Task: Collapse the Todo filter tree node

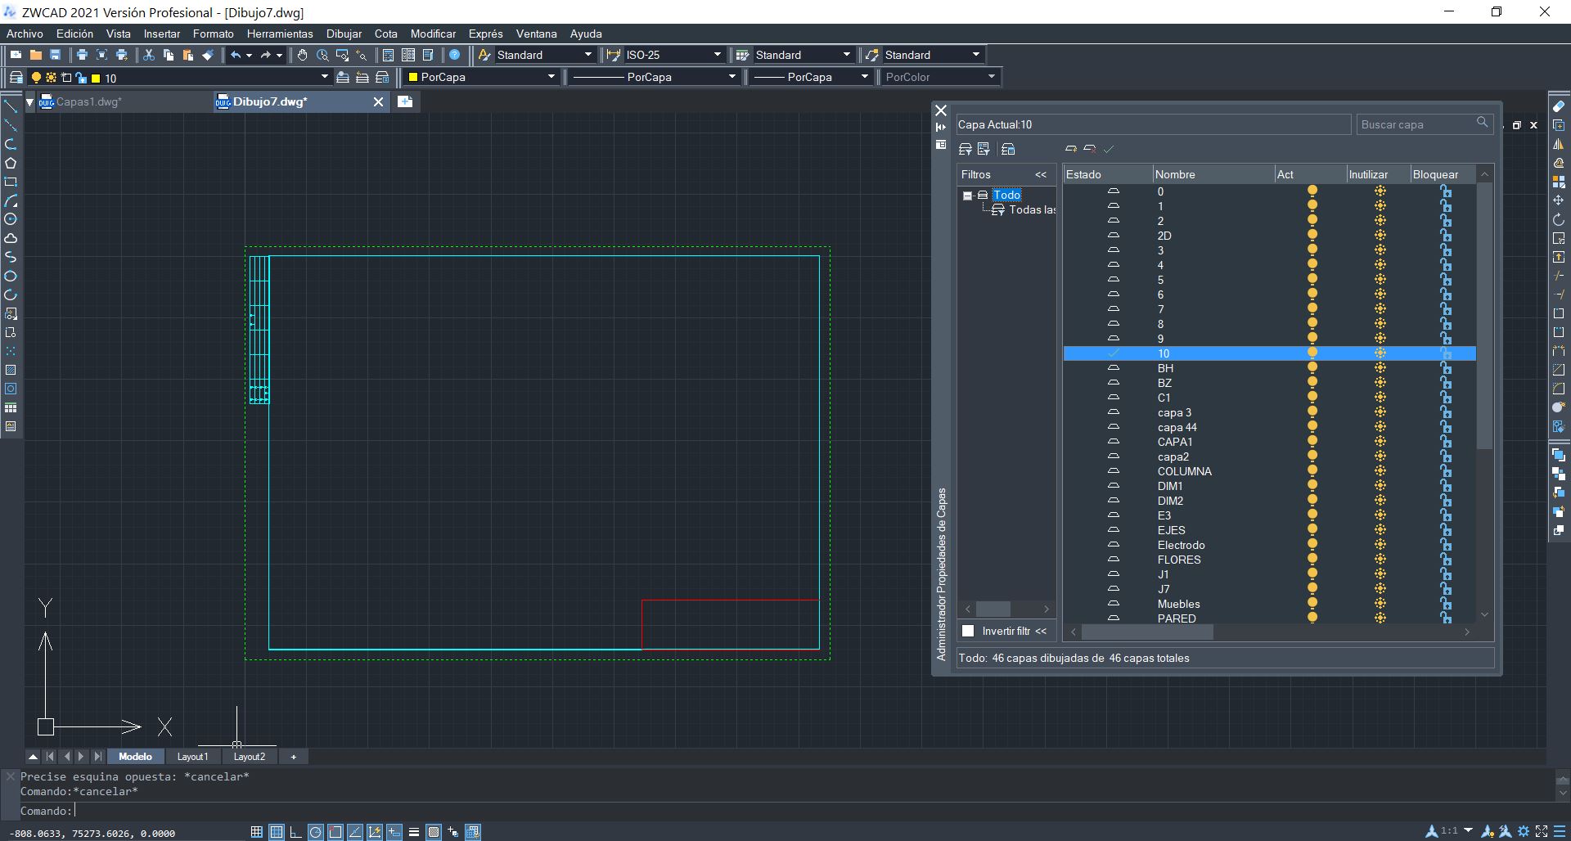Action: [967, 196]
